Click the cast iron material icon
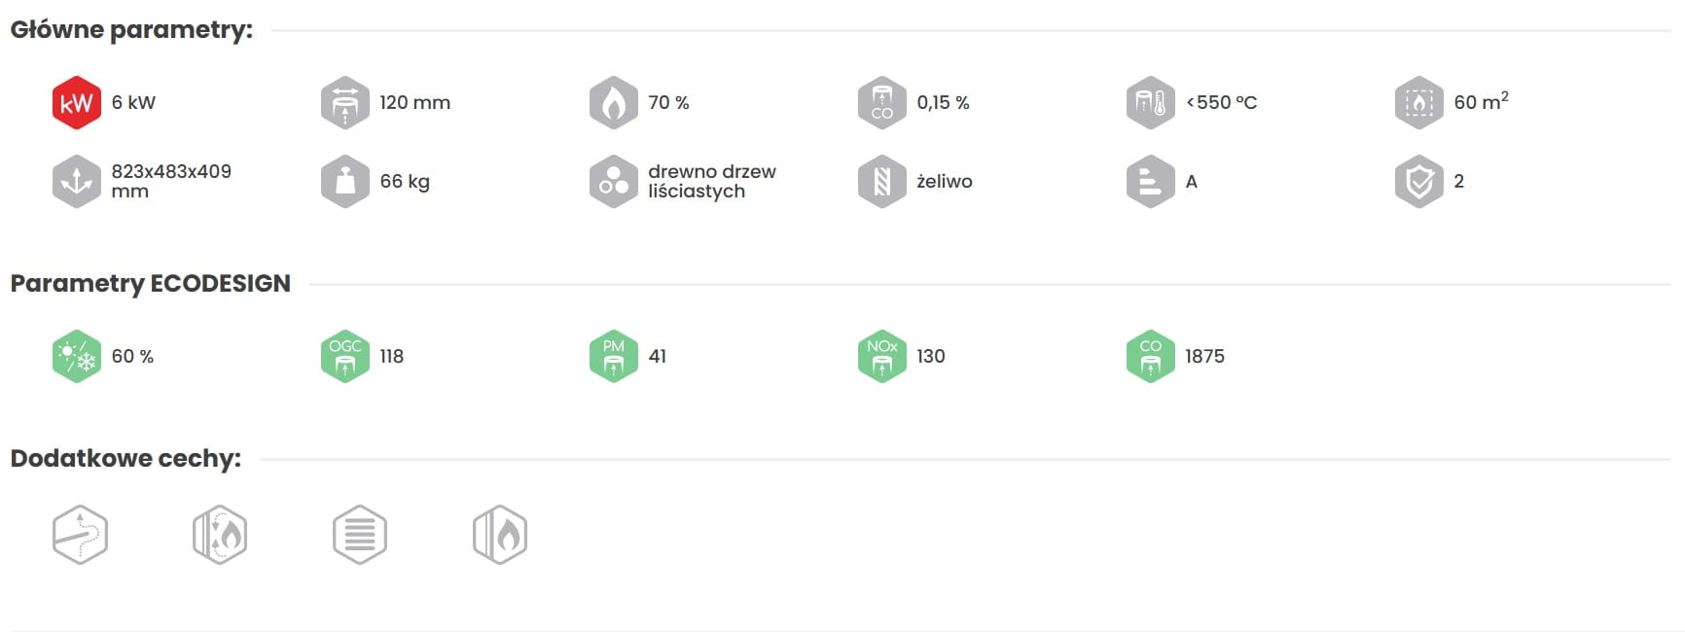 tap(882, 181)
